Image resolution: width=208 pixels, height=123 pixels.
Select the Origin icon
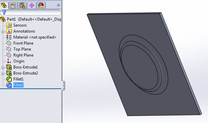coord(9,61)
